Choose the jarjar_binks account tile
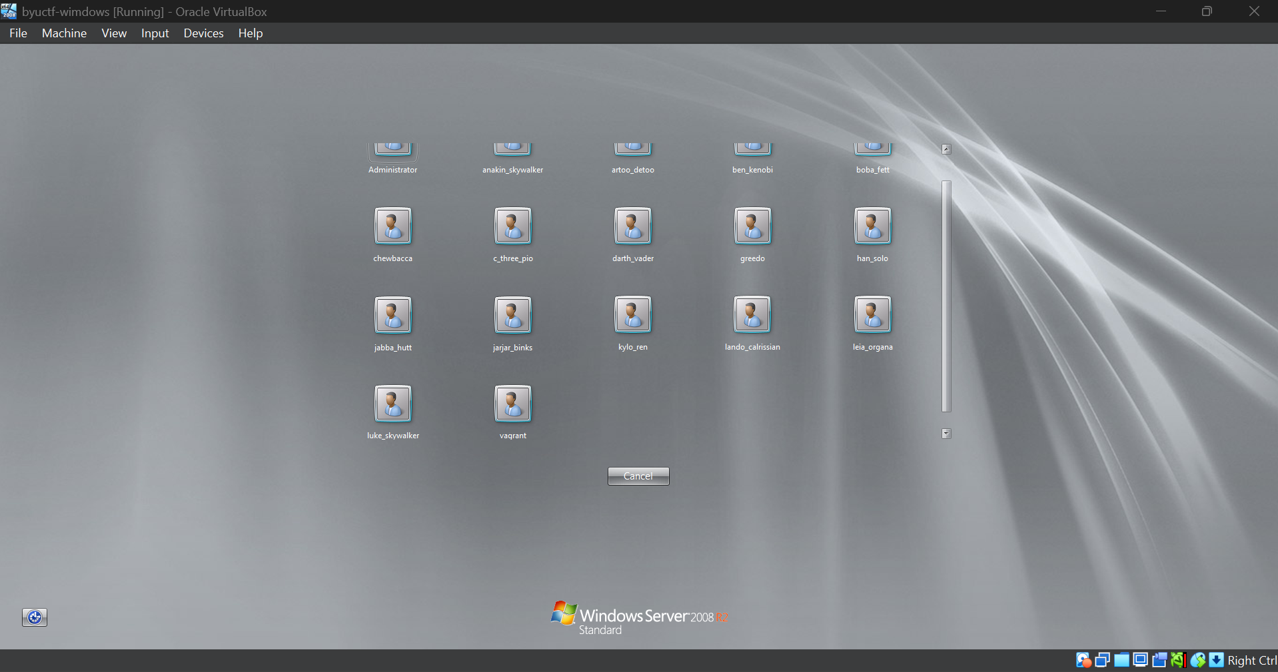1278x672 pixels. tap(513, 323)
